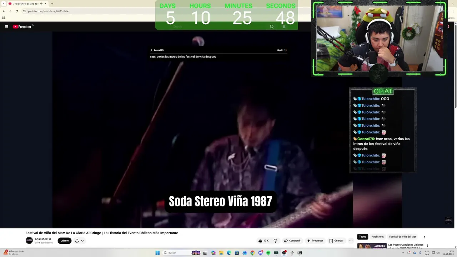Open the Preguntar AI button
Image resolution: width=457 pixels, height=257 pixels.
pos(315,241)
